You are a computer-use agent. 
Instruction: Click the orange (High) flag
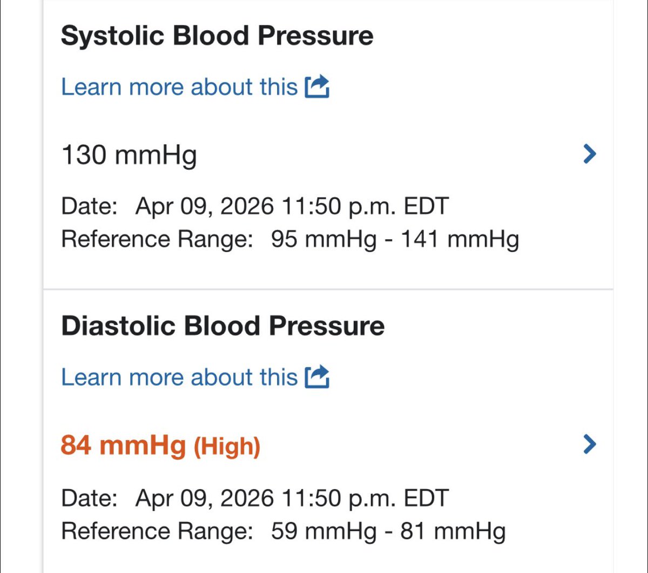click(227, 446)
